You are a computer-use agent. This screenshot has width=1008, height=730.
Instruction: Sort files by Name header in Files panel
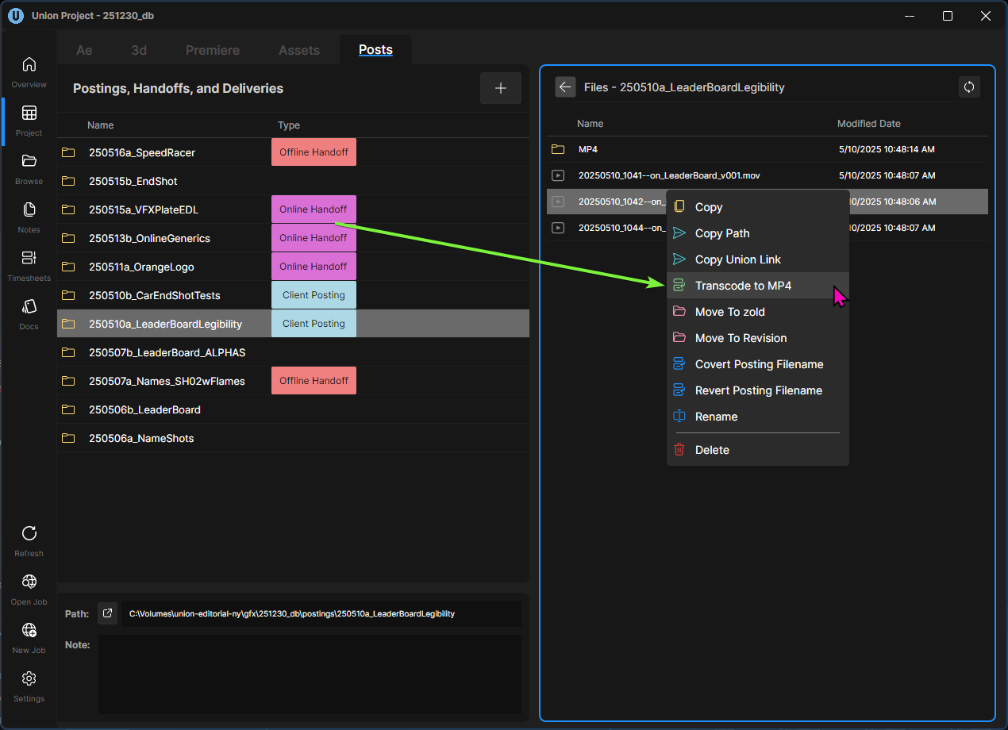[591, 124]
